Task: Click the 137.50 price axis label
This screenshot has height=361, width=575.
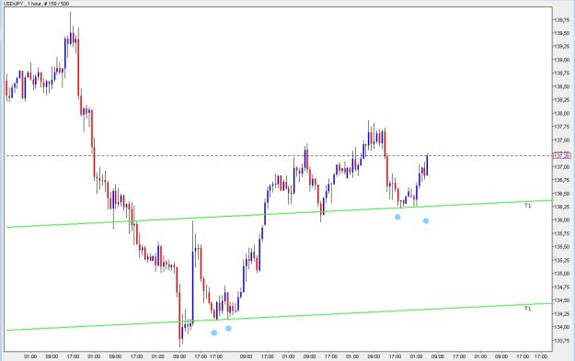Action: (562, 141)
